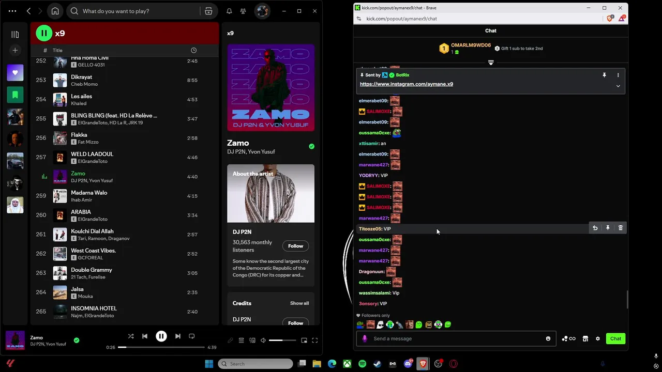Viewport: 662px width, 372px height.
Task: Open the Kick chat shop icon
Action: pos(585,339)
